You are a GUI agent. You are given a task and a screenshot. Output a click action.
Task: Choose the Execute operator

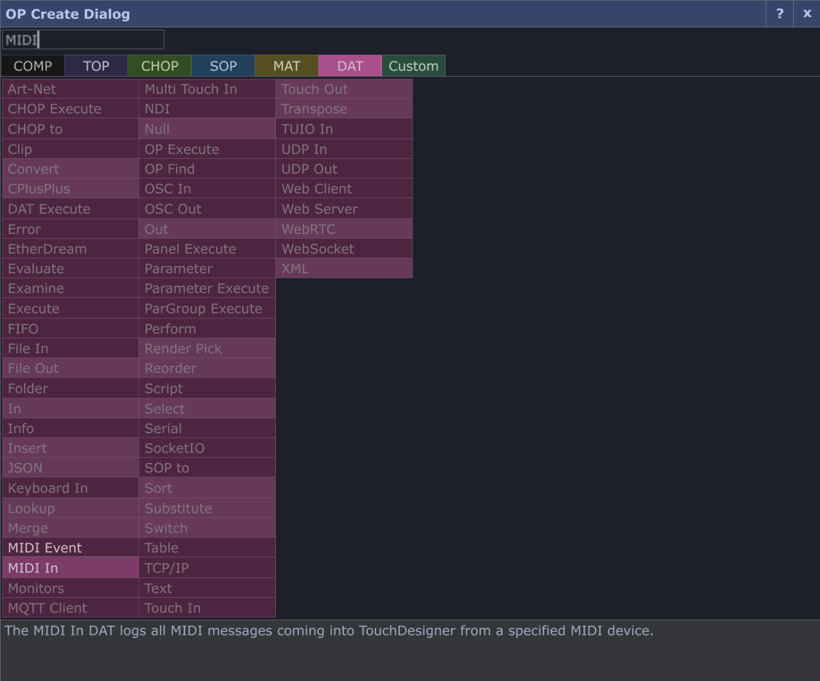[x=70, y=309]
